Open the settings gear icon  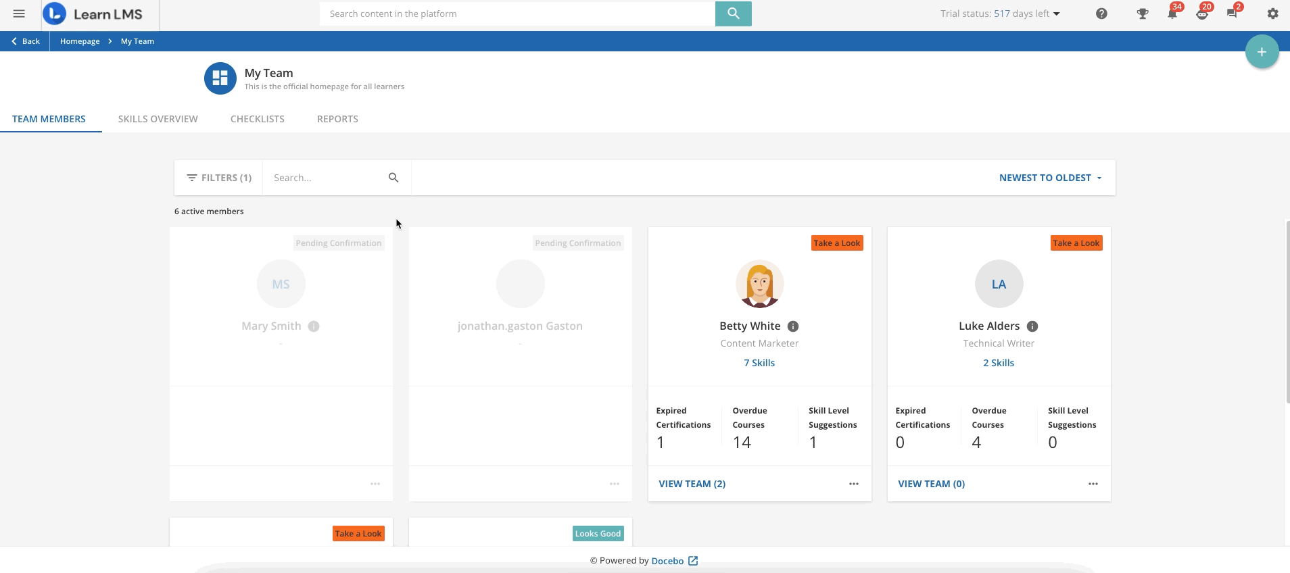[1272, 14]
